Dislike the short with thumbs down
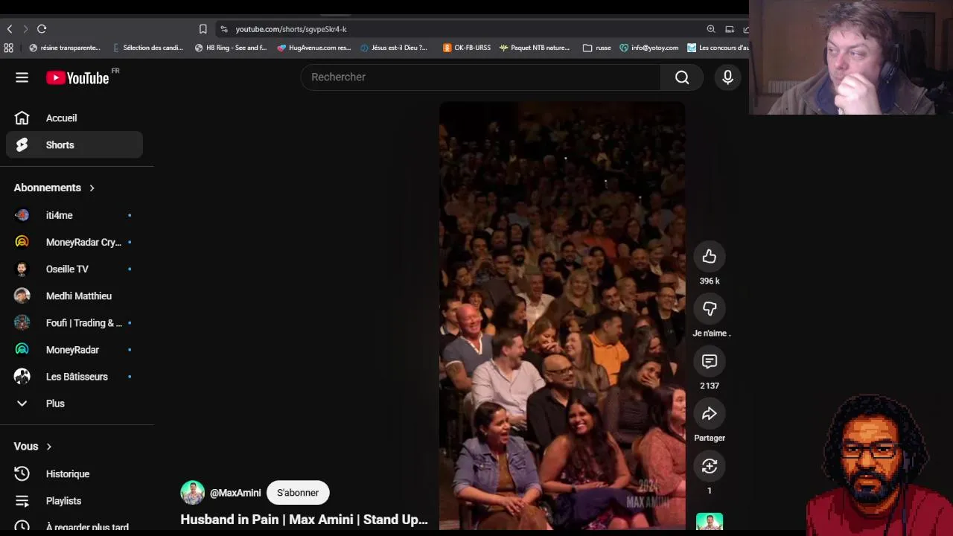The image size is (953, 536). click(709, 309)
